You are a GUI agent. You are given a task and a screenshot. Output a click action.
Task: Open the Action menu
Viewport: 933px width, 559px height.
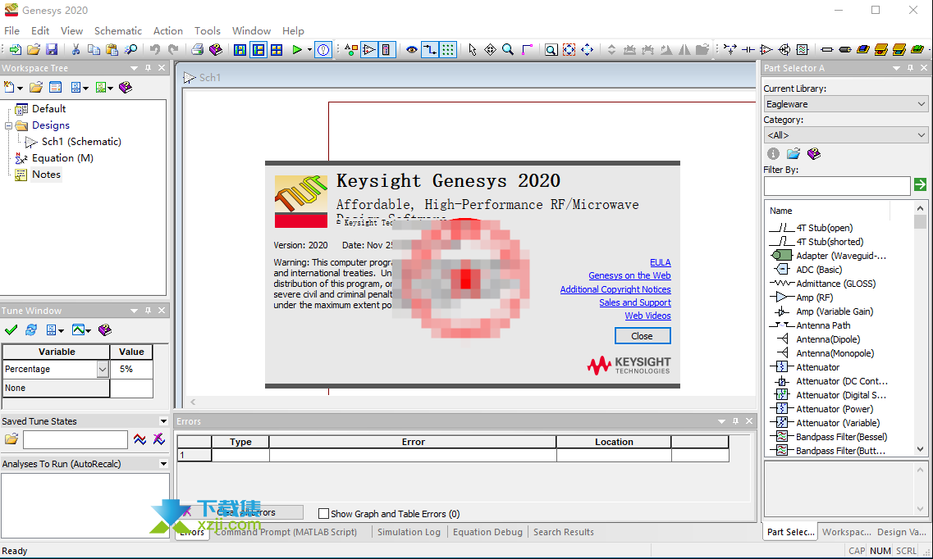[x=167, y=31]
